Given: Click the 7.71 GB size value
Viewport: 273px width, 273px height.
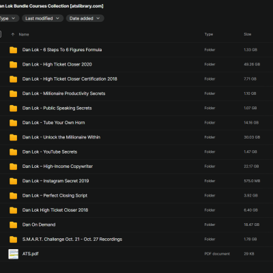Looking at the screenshot, I should click(x=250, y=79).
